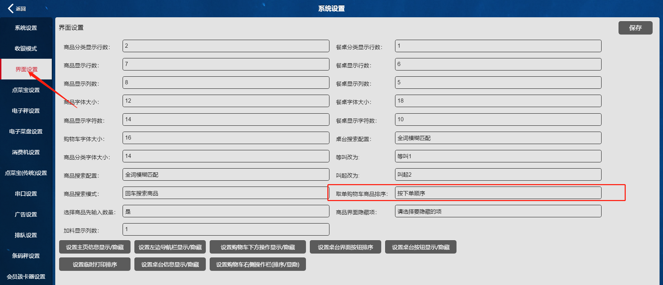Expand 取单购物车商品排序 dropdown
Viewport: 663px width, 285px height.
(x=498, y=193)
